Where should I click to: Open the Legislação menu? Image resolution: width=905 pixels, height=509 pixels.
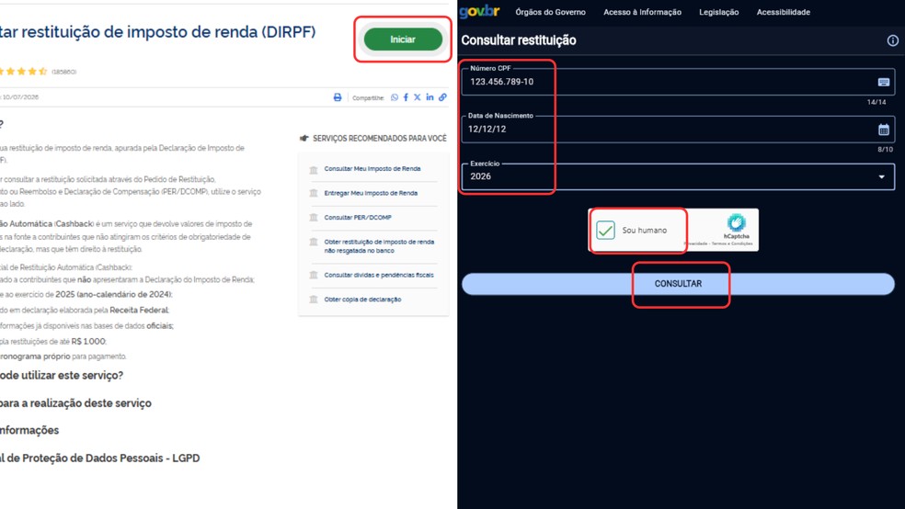(718, 12)
